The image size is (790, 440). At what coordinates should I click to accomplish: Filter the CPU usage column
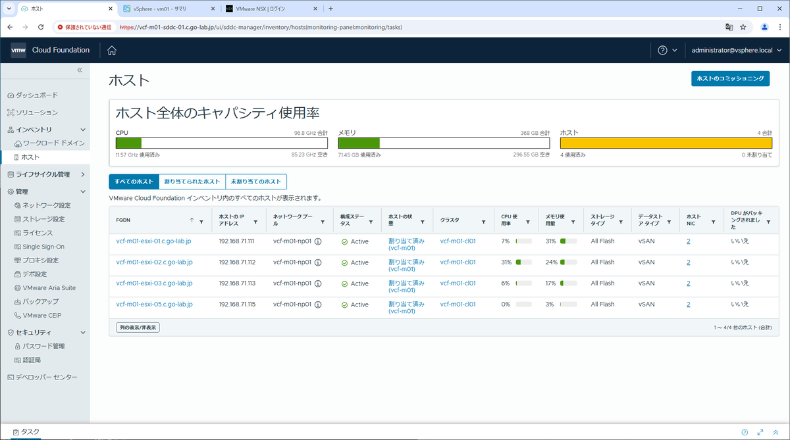[x=528, y=222]
